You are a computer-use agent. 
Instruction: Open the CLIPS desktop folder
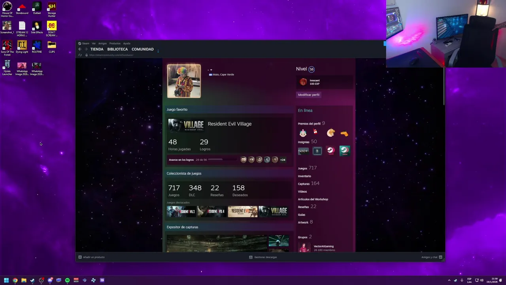(x=52, y=47)
